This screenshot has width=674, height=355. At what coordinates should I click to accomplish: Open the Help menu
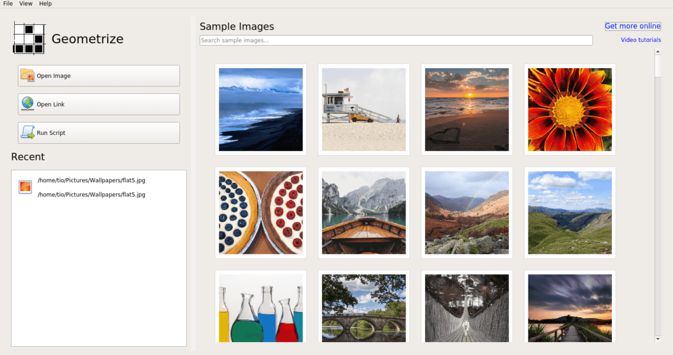[46, 4]
